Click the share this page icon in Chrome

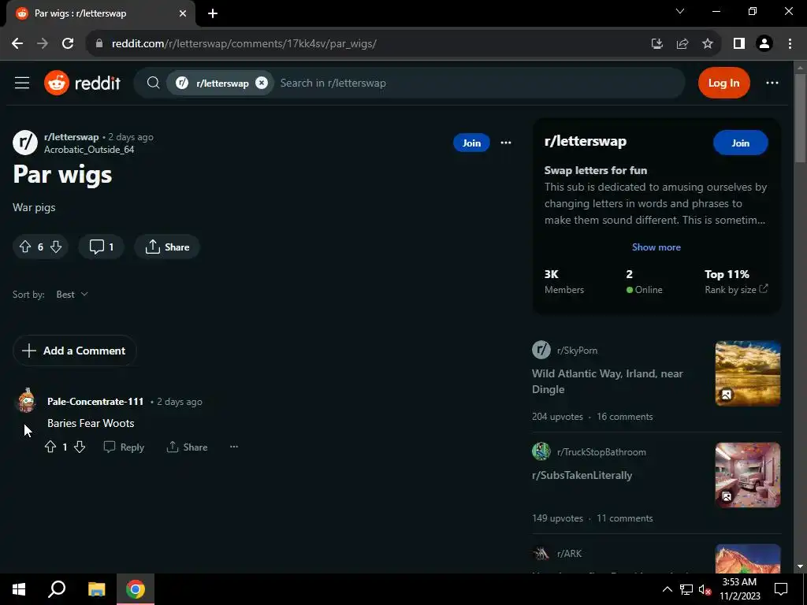[x=682, y=44]
